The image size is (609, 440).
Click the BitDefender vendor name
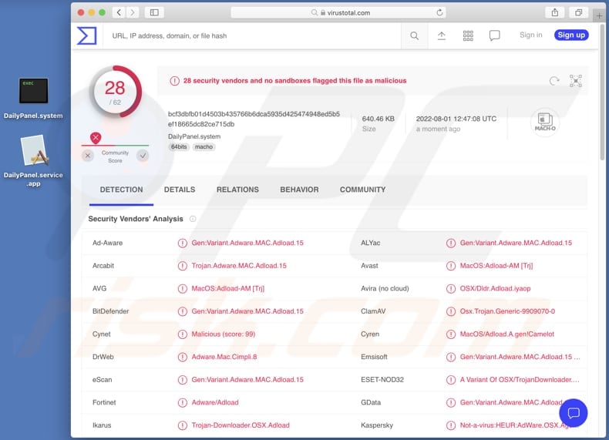111,311
